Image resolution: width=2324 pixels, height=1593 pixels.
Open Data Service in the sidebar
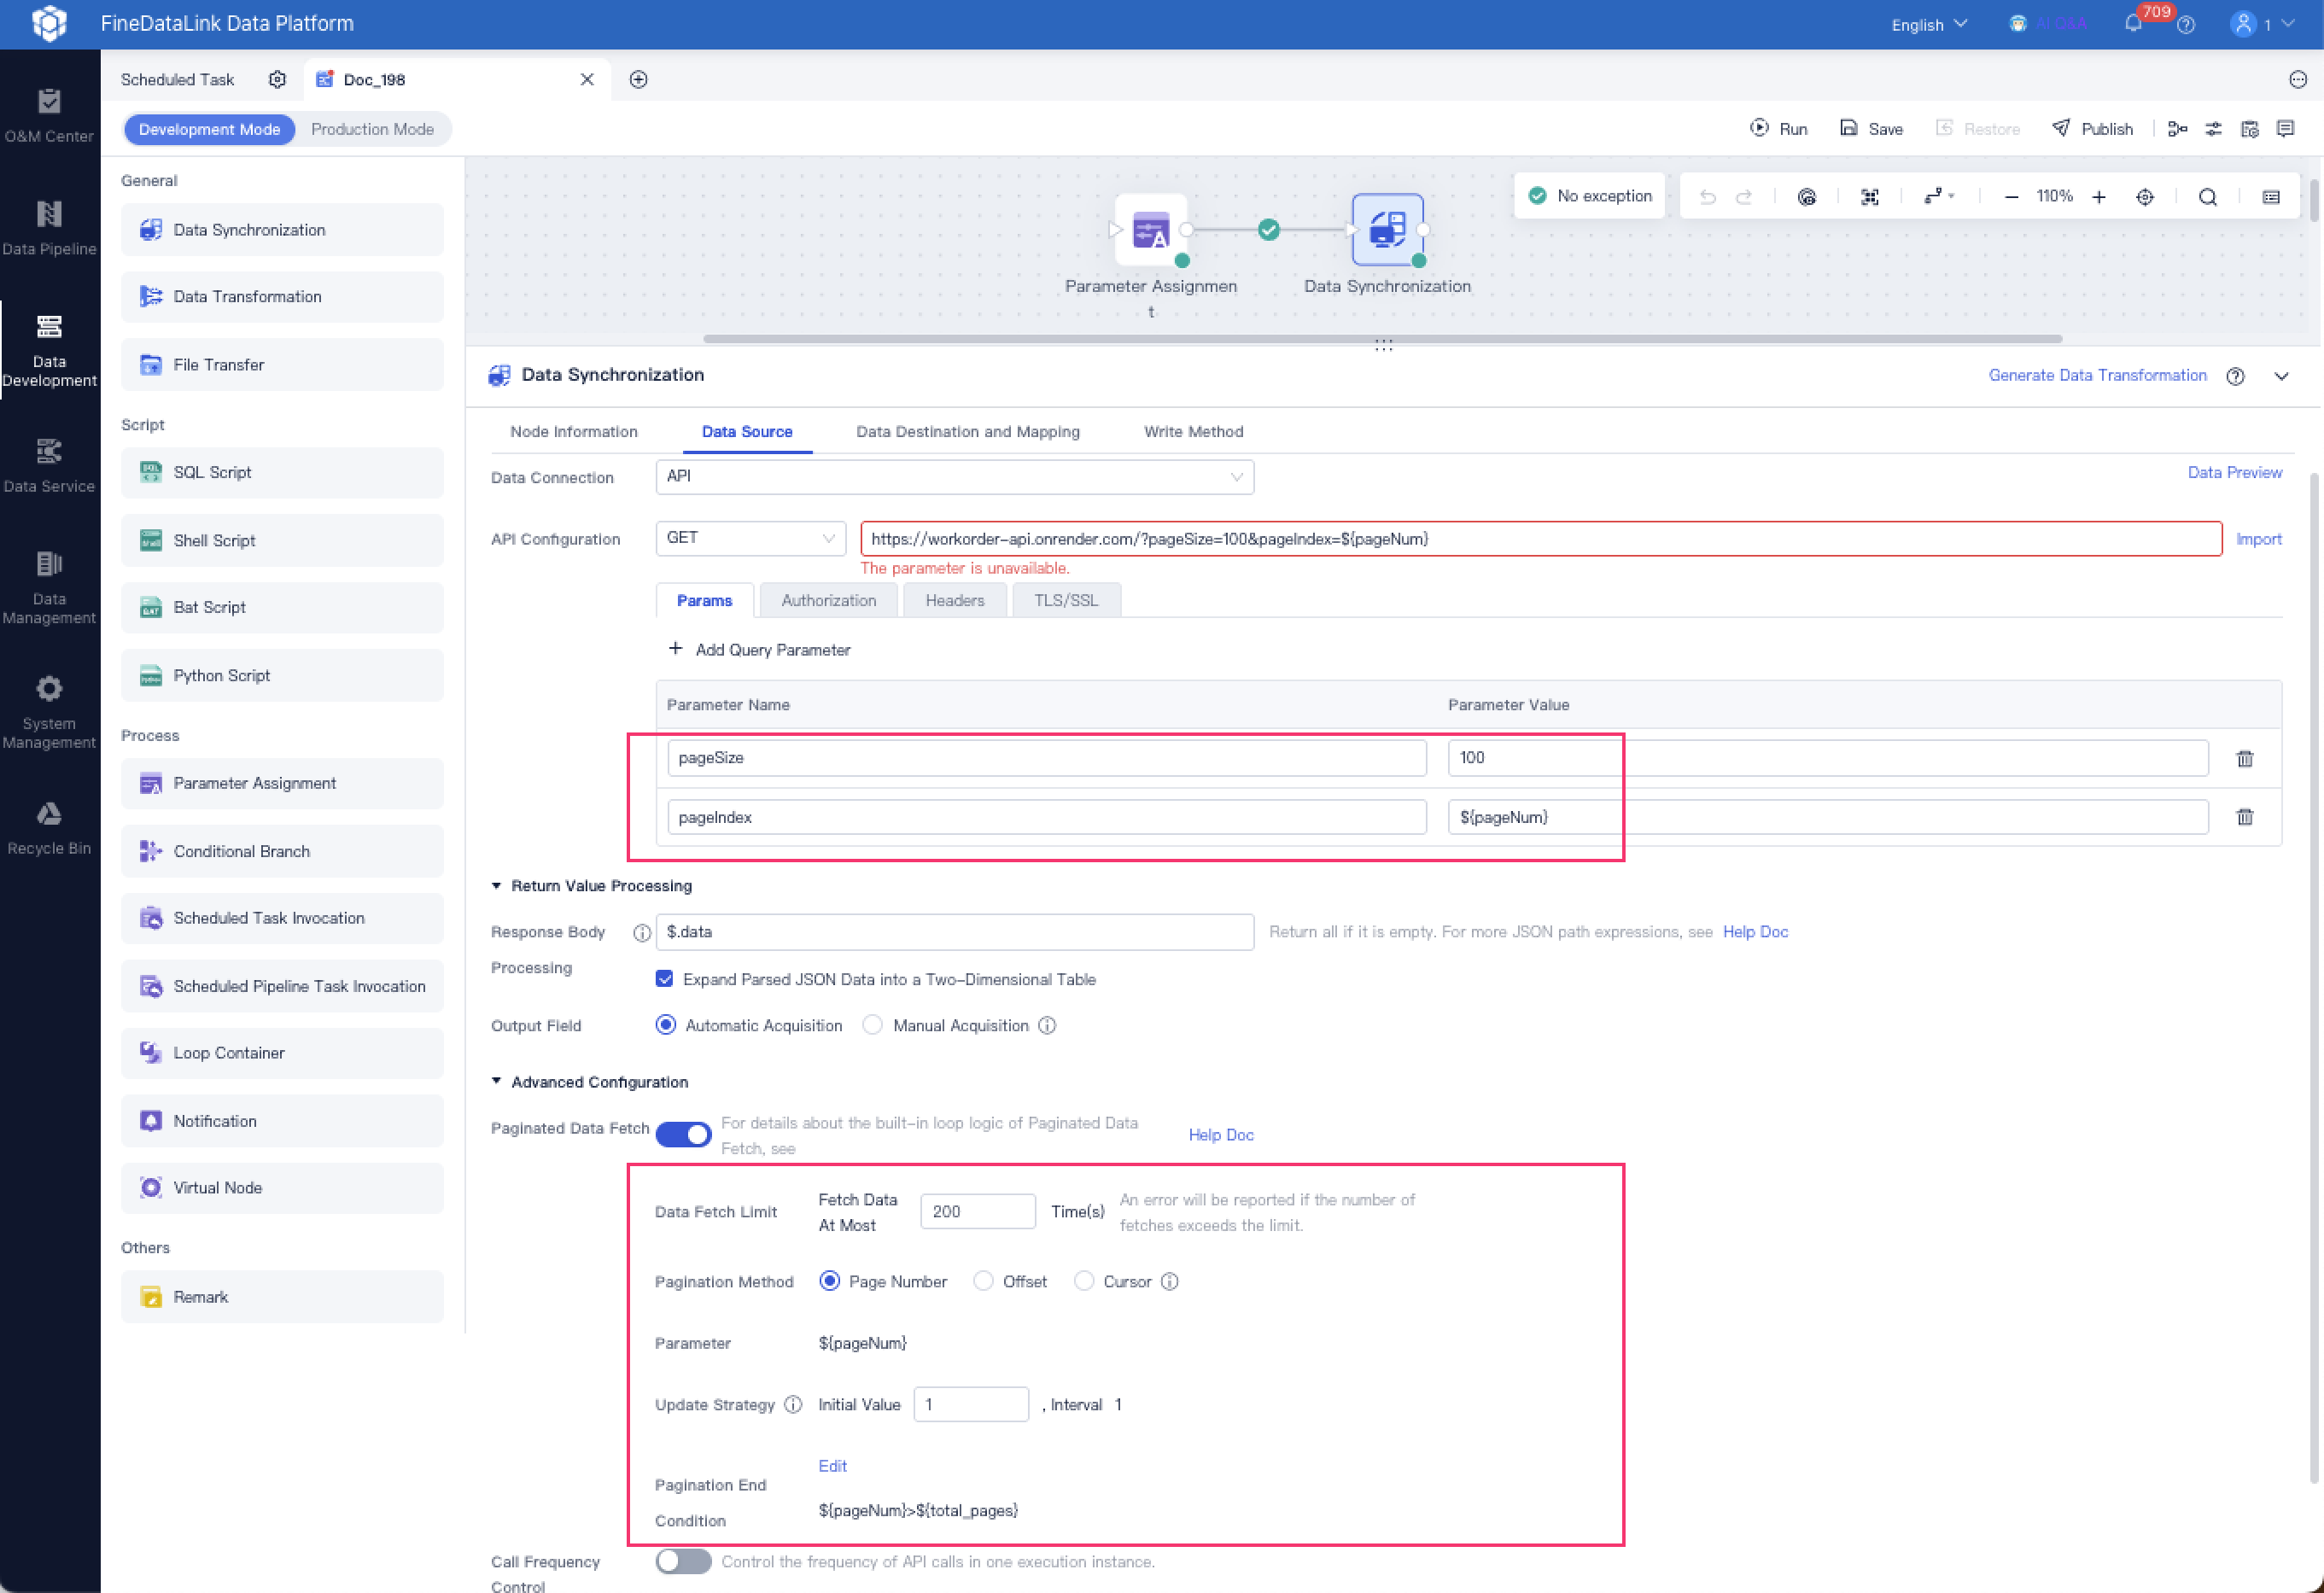pyautogui.click(x=49, y=465)
